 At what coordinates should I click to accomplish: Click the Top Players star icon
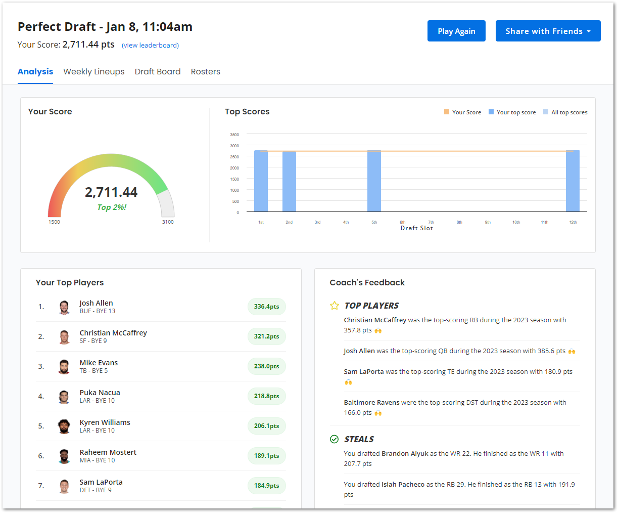(334, 306)
